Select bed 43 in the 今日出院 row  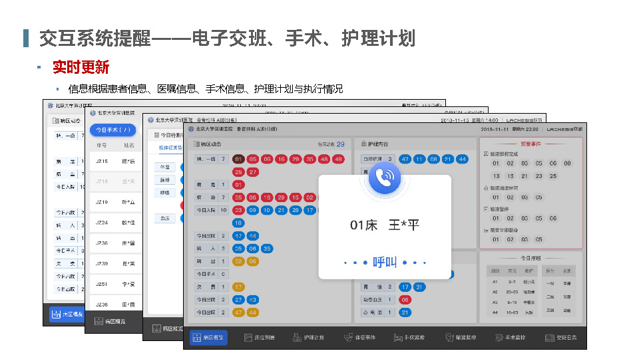click(x=253, y=300)
